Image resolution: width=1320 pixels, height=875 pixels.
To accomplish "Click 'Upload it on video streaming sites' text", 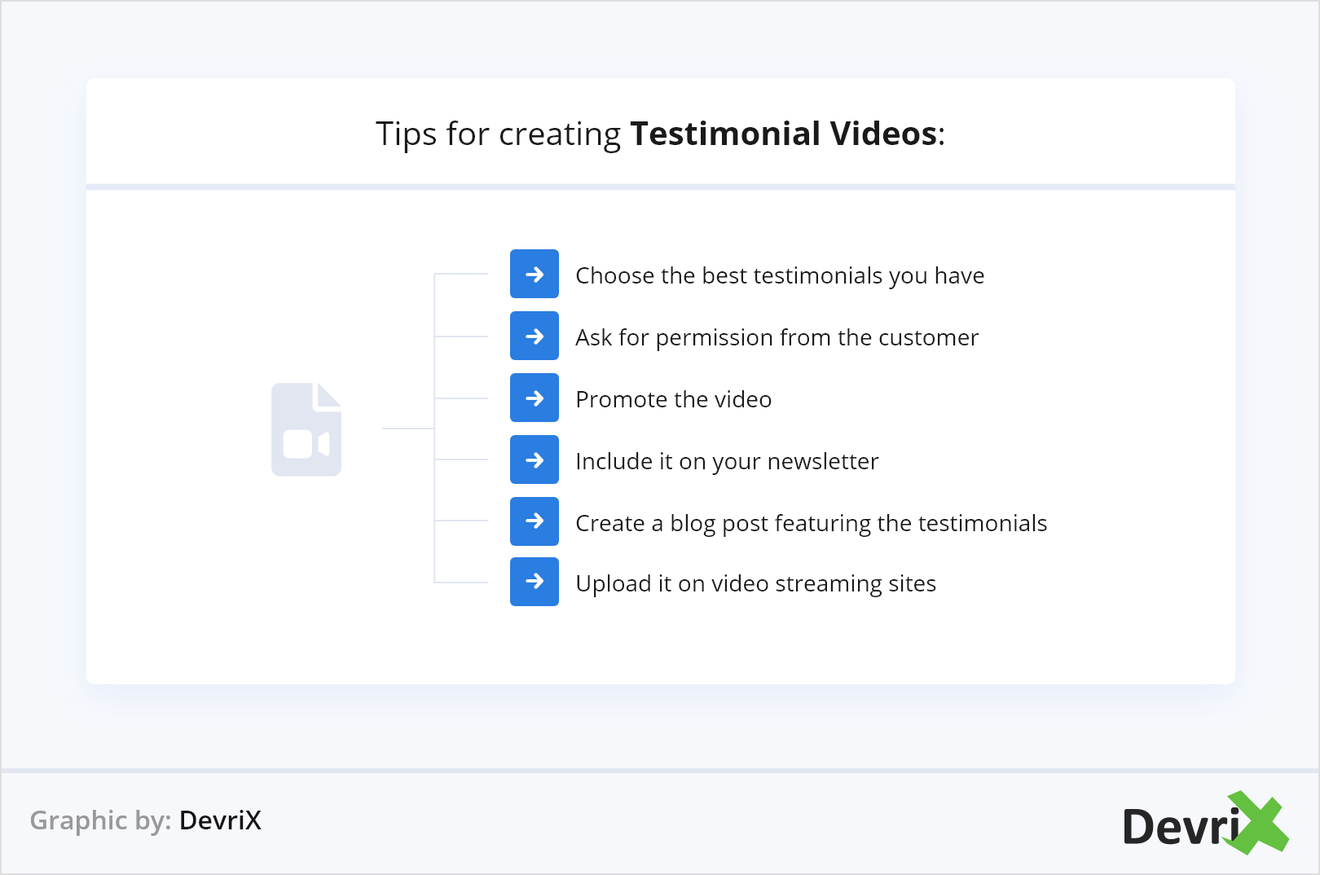I will point(755,583).
